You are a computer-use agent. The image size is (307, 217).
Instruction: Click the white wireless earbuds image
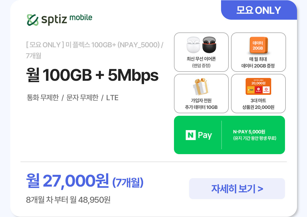click(x=193, y=45)
